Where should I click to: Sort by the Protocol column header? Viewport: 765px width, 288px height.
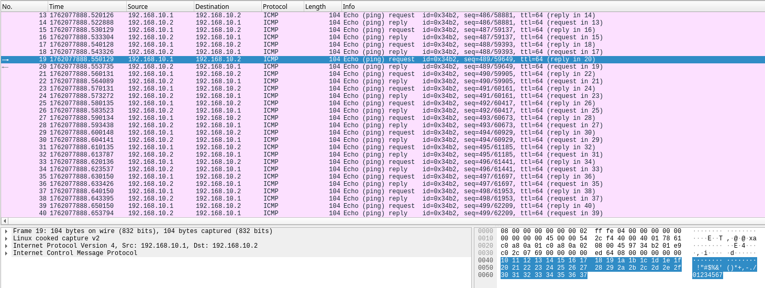tap(282, 7)
